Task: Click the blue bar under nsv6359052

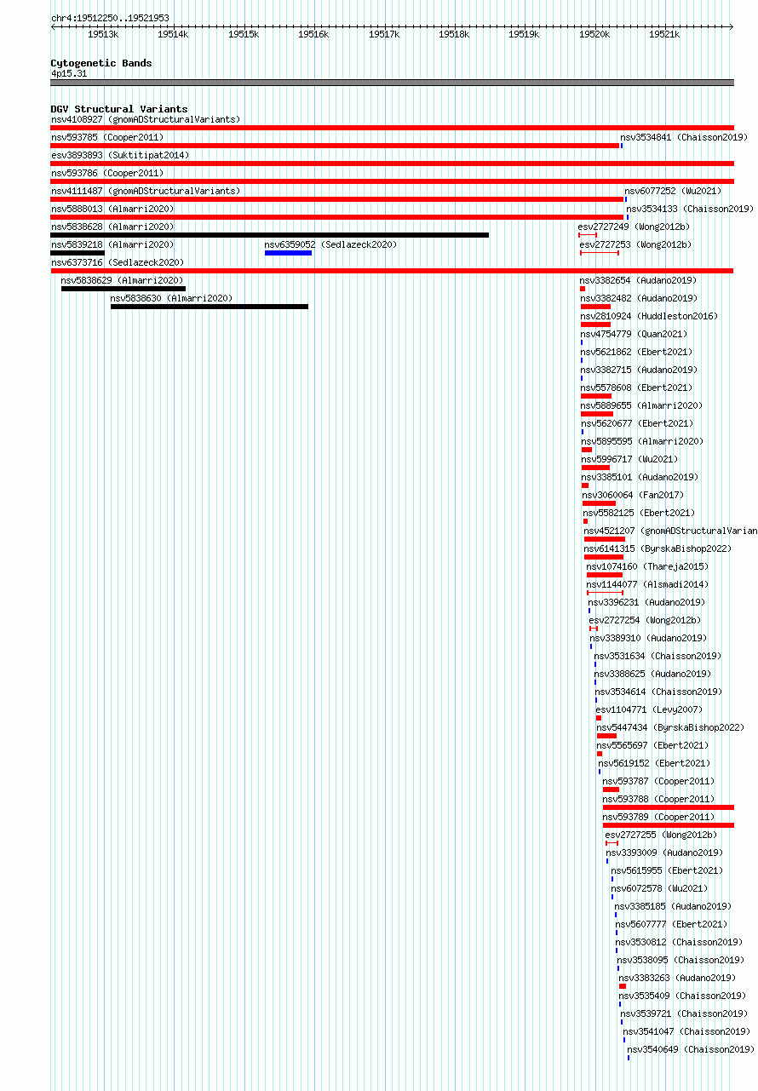Action: coord(288,253)
